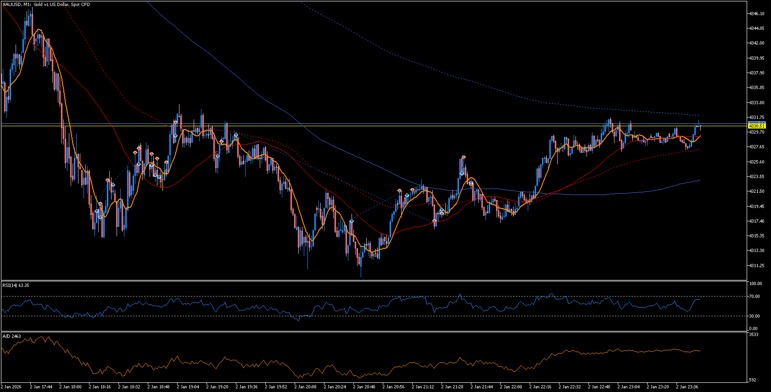The width and height of the screenshot is (771, 392).
Task: Click the RSI 70.00 level scale value
Action: (x=754, y=297)
